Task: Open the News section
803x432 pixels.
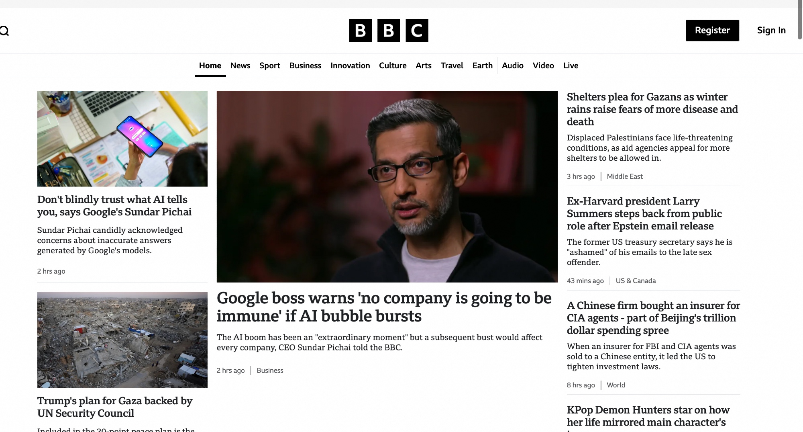Action: 240,66
